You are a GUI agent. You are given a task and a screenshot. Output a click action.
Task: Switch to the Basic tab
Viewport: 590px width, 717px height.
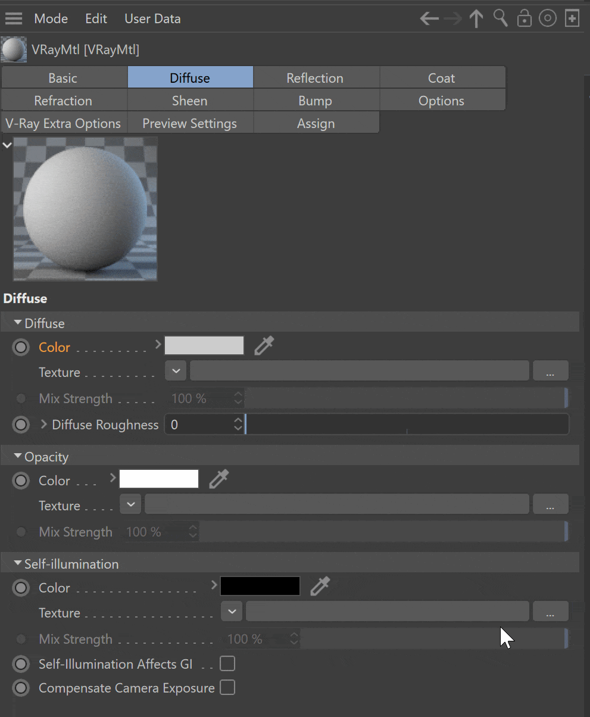pyautogui.click(x=63, y=78)
